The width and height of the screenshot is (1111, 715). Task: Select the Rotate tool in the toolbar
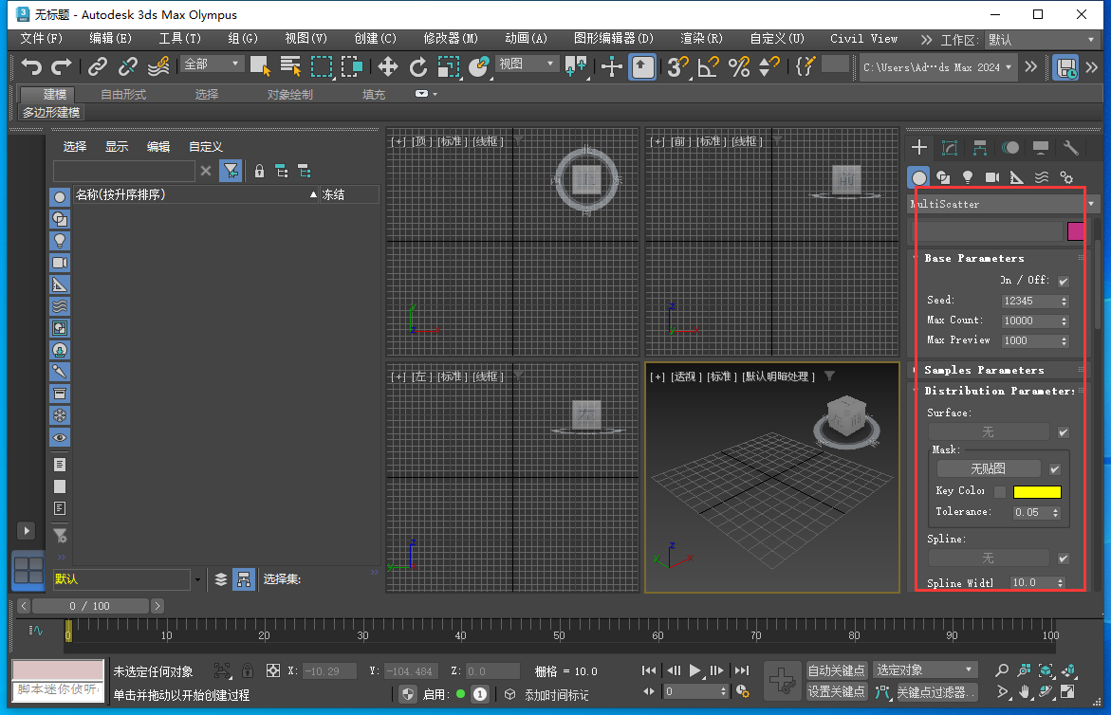(x=417, y=67)
